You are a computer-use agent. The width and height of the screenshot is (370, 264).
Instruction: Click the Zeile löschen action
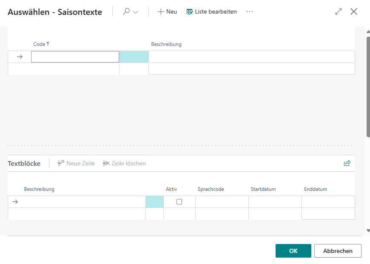[124, 163]
